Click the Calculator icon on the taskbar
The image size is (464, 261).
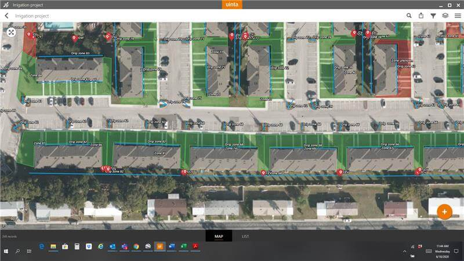(x=77, y=246)
